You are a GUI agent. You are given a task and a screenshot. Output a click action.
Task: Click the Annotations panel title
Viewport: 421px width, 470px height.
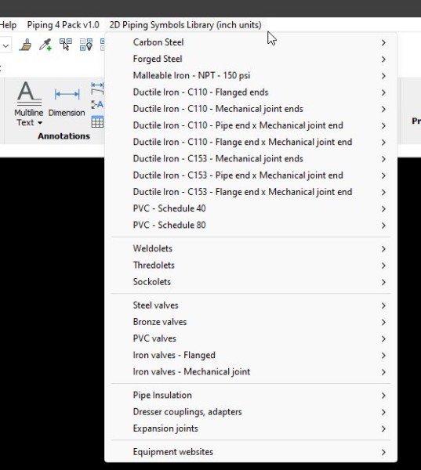point(64,136)
